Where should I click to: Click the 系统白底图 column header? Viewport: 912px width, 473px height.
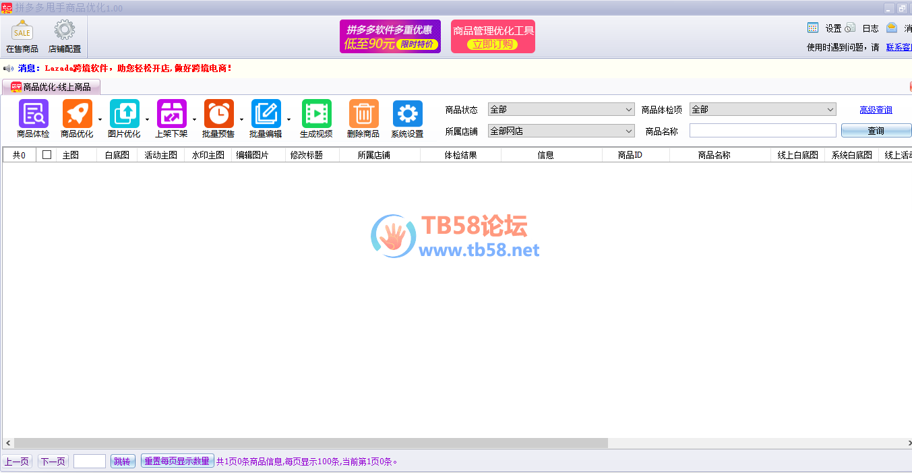coord(852,155)
